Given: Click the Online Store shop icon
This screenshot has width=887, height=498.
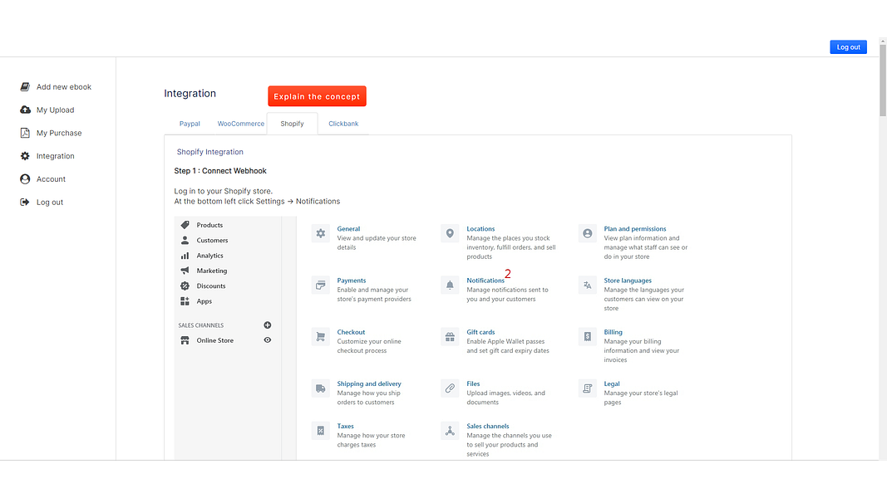Looking at the screenshot, I should coord(185,340).
